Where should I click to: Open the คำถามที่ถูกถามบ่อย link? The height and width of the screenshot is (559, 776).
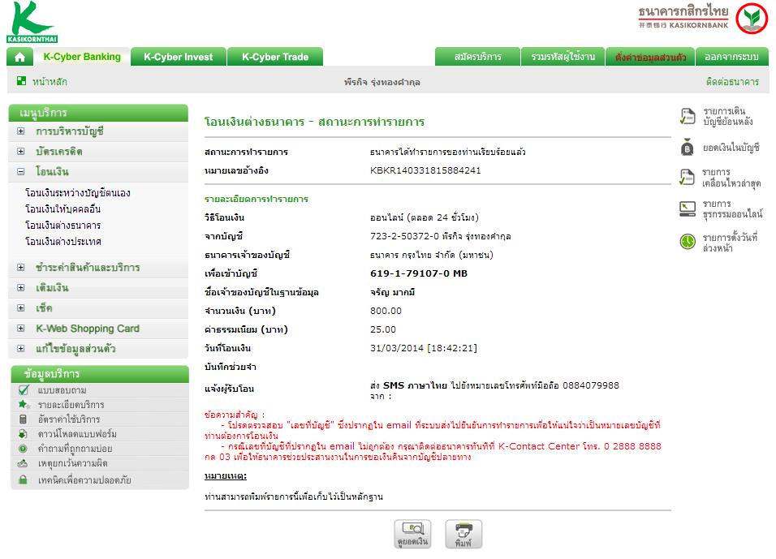tap(75, 449)
